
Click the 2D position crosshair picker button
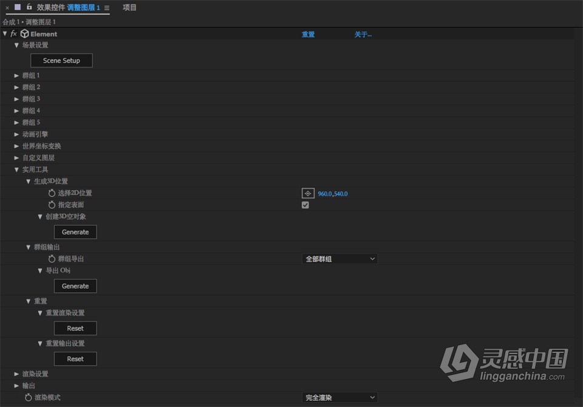pyautogui.click(x=308, y=193)
